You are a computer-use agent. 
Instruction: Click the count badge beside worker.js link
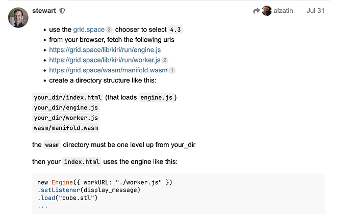point(165,61)
